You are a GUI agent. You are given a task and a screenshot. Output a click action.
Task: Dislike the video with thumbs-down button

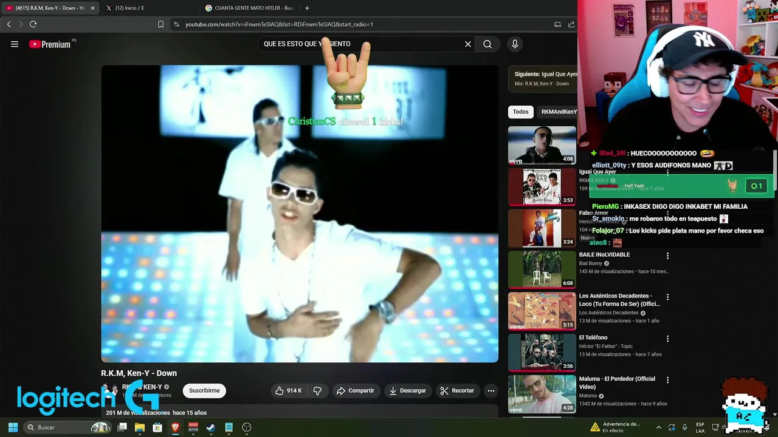(x=317, y=391)
